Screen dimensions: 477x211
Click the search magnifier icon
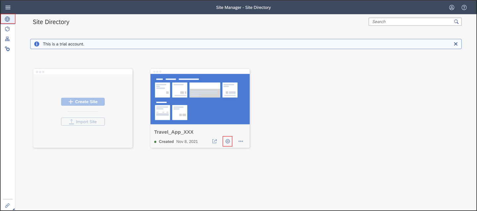pos(456,22)
